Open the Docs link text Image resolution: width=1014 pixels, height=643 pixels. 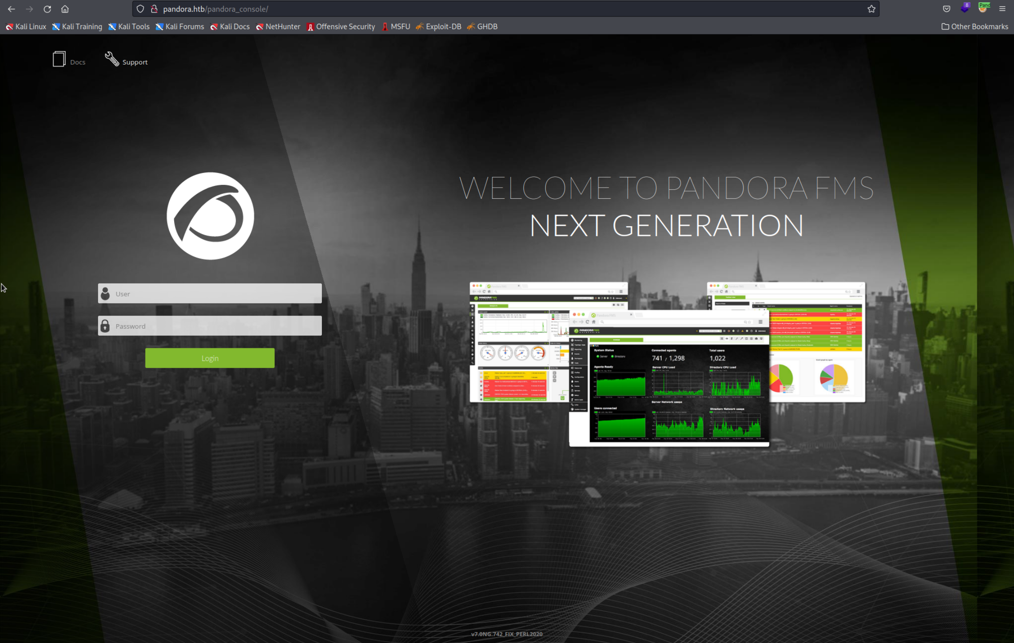pyautogui.click(x=77, y=62)
